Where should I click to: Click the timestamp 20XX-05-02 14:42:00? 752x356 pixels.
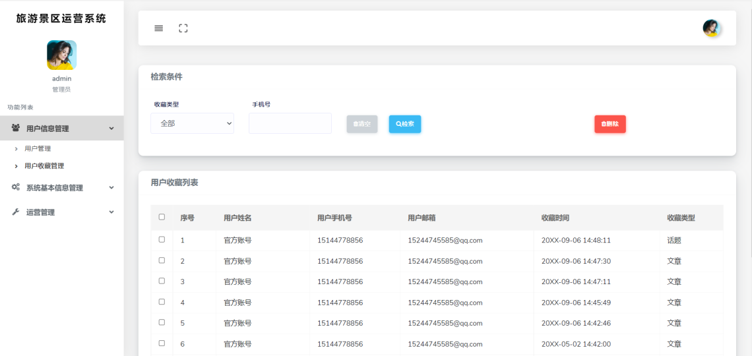(x=576, y=344)
